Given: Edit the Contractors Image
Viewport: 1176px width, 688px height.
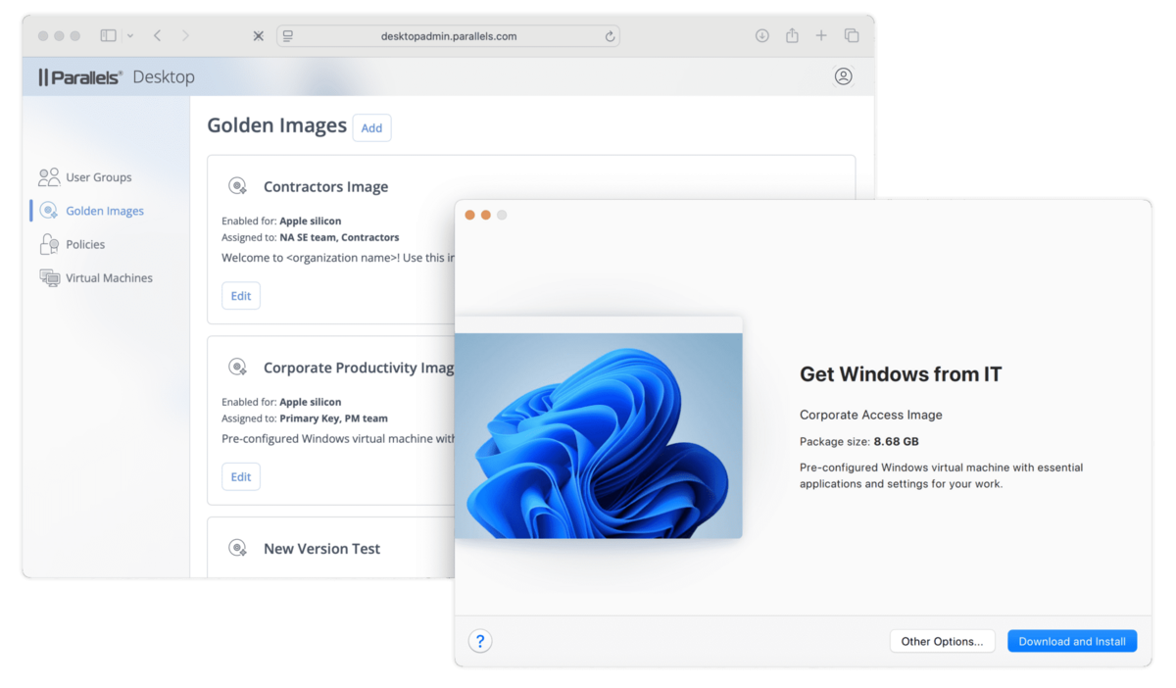Looking at the screenshot, I should pyautogui.click(x=241, y=296).
